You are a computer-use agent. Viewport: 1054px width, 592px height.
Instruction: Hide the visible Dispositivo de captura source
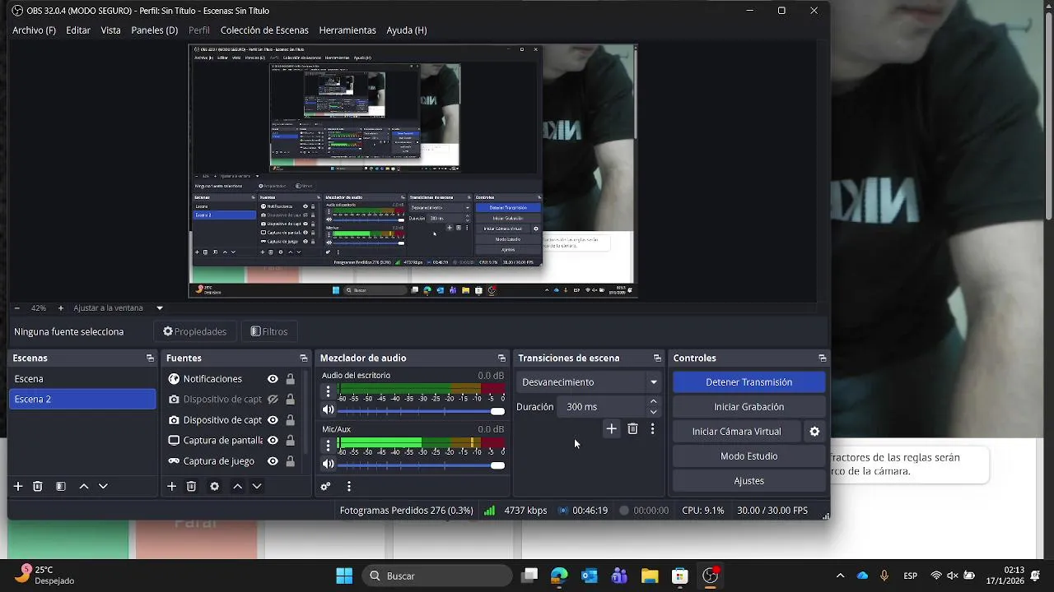tap(273, 420)
